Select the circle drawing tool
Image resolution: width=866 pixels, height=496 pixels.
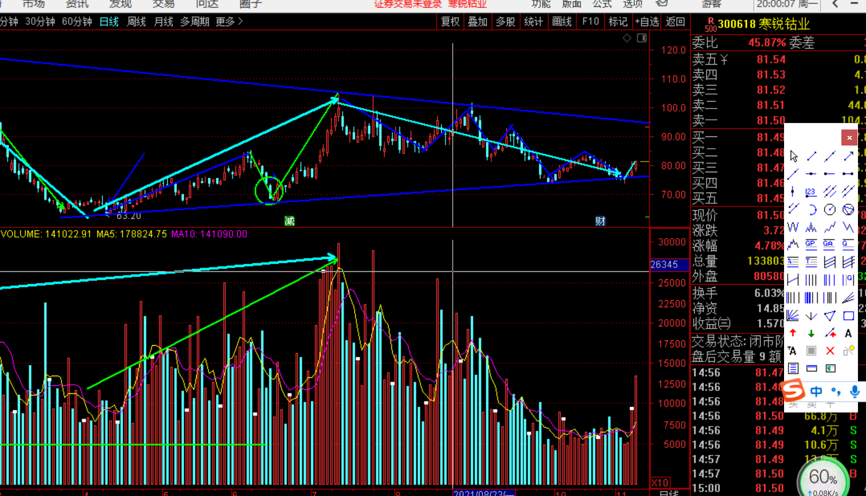[830, 209]
